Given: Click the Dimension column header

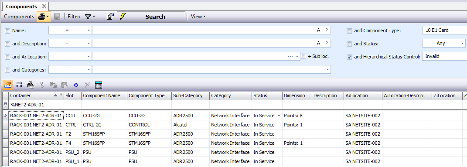Looking at the screenshot, I should pyautogui.click(x=297, y=95).
